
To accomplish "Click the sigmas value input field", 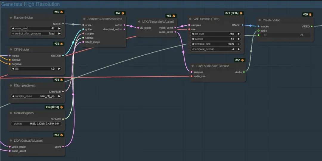I will 36,124.
